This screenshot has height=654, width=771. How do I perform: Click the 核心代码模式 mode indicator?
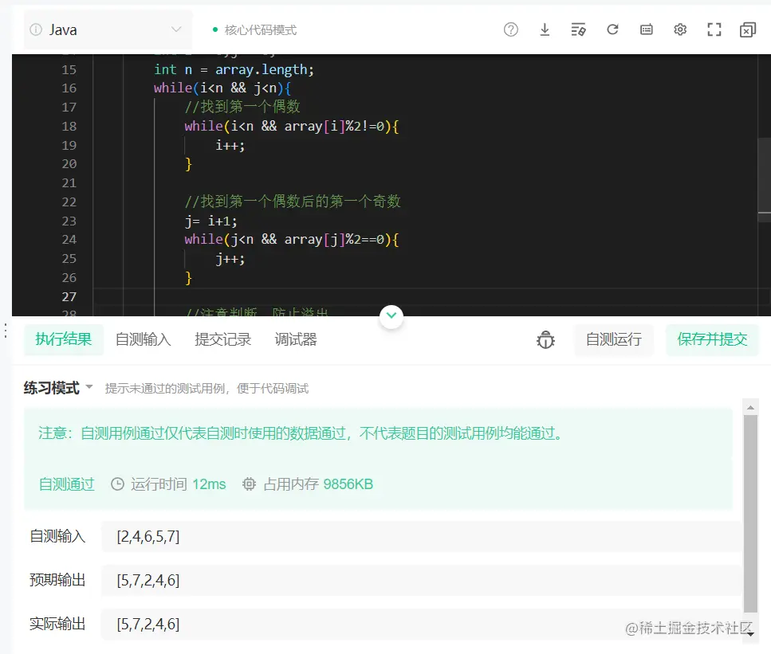point(254,30)
